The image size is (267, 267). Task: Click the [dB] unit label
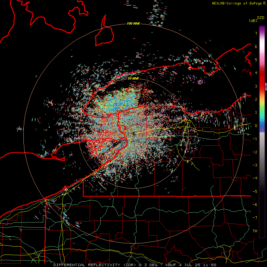tap(253, 20)
